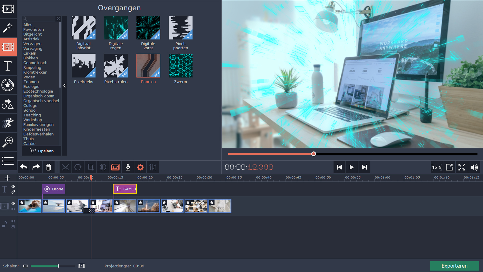Select the Geometrisch category
Viewport: 483px width, 272px height.
coord(35,63)
